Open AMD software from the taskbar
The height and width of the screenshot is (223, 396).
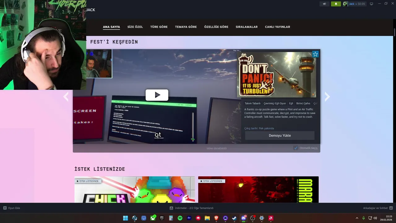coord(271,218)
